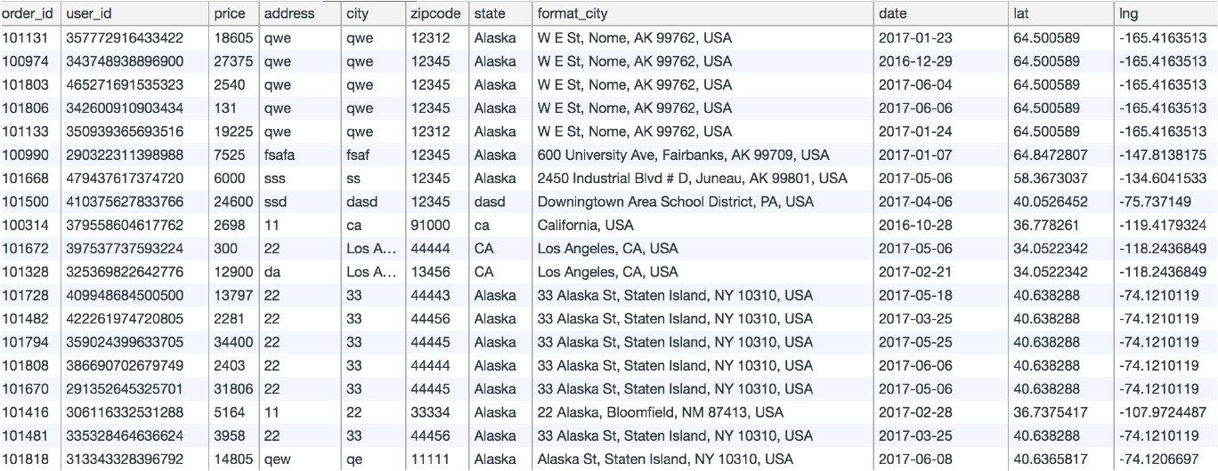The height and width of the screenshot is (471, 1218).
Task: Select the Downingtown Area School District cell
Action: point(702,202)
